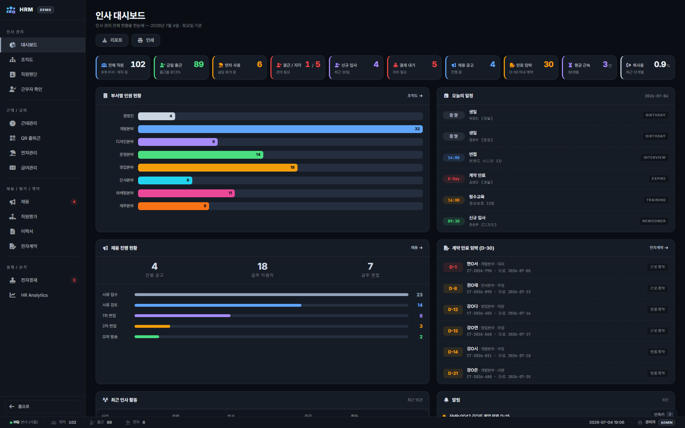The height and width of the screenshot is (428, 685).
Task: Follow the 조직도 arrow link
Action: pyautogui.click(x=415, y=96)
